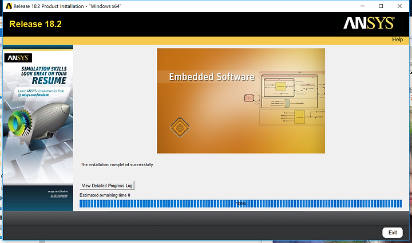Click the Embedded Software banner image
Image resolution: width=412 pixels, height=243 pixels.
pyautogui.click(x=241, y=100)
